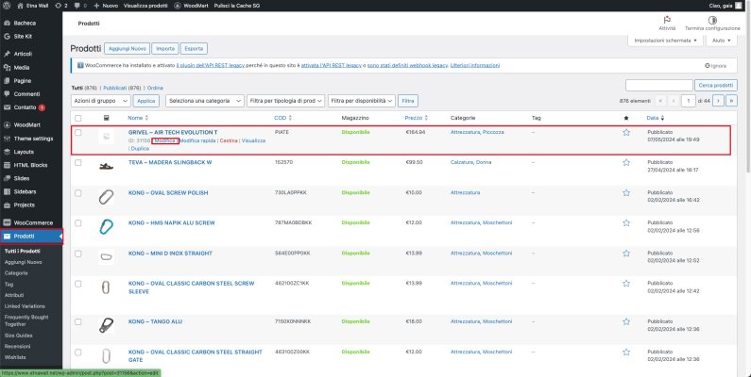Click in the product search field
751x377 pixels.
click(659, 85)
